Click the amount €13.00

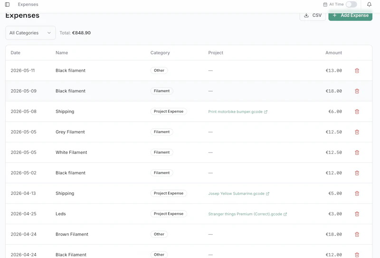tap(334, 71)
